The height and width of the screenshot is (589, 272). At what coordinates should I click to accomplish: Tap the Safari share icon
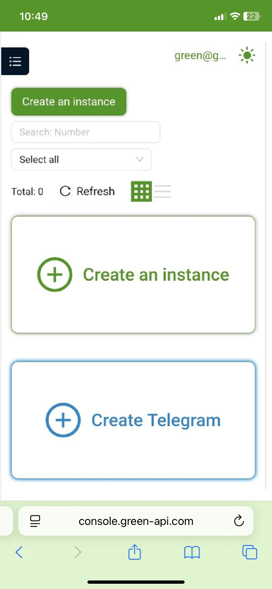coord(134,552)
